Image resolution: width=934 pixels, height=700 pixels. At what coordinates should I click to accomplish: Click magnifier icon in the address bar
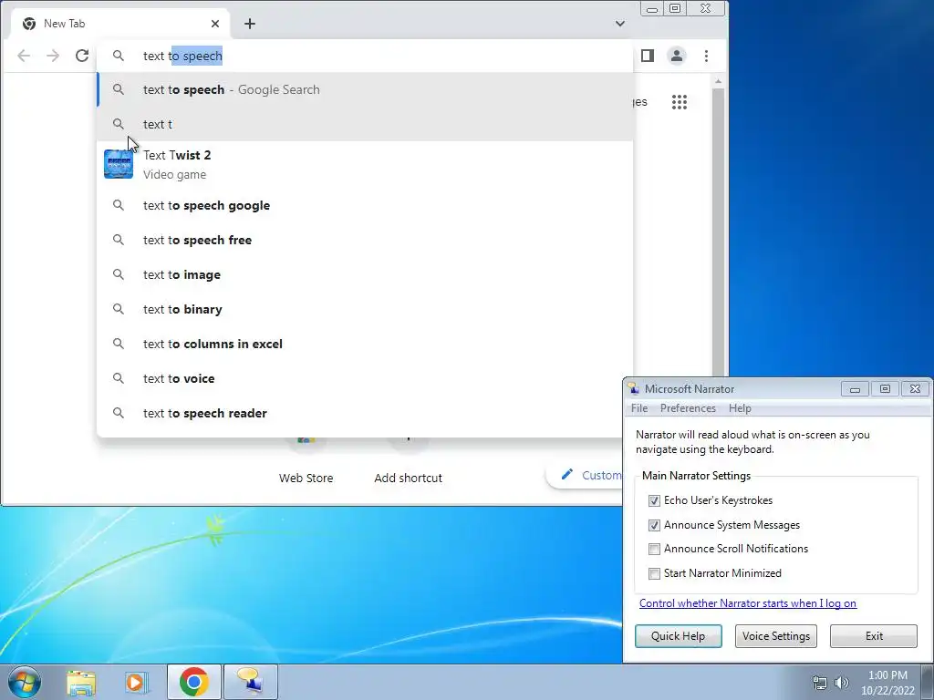(119, 56)
